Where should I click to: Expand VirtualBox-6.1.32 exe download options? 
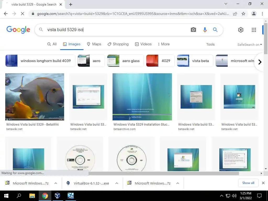pos(117,183)
